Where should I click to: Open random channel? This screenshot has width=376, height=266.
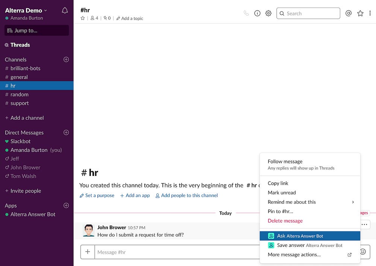click(x=37, y=95)
